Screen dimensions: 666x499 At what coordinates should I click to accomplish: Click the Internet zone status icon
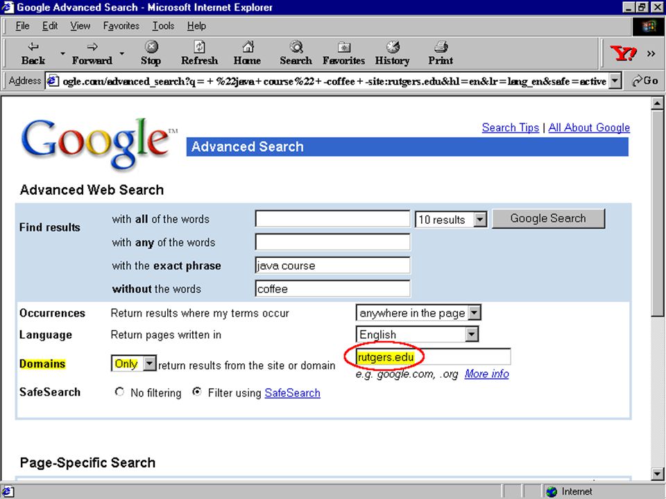pos(552,491)
